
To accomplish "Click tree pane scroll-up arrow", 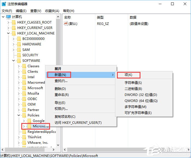I will tap(58, 17).
